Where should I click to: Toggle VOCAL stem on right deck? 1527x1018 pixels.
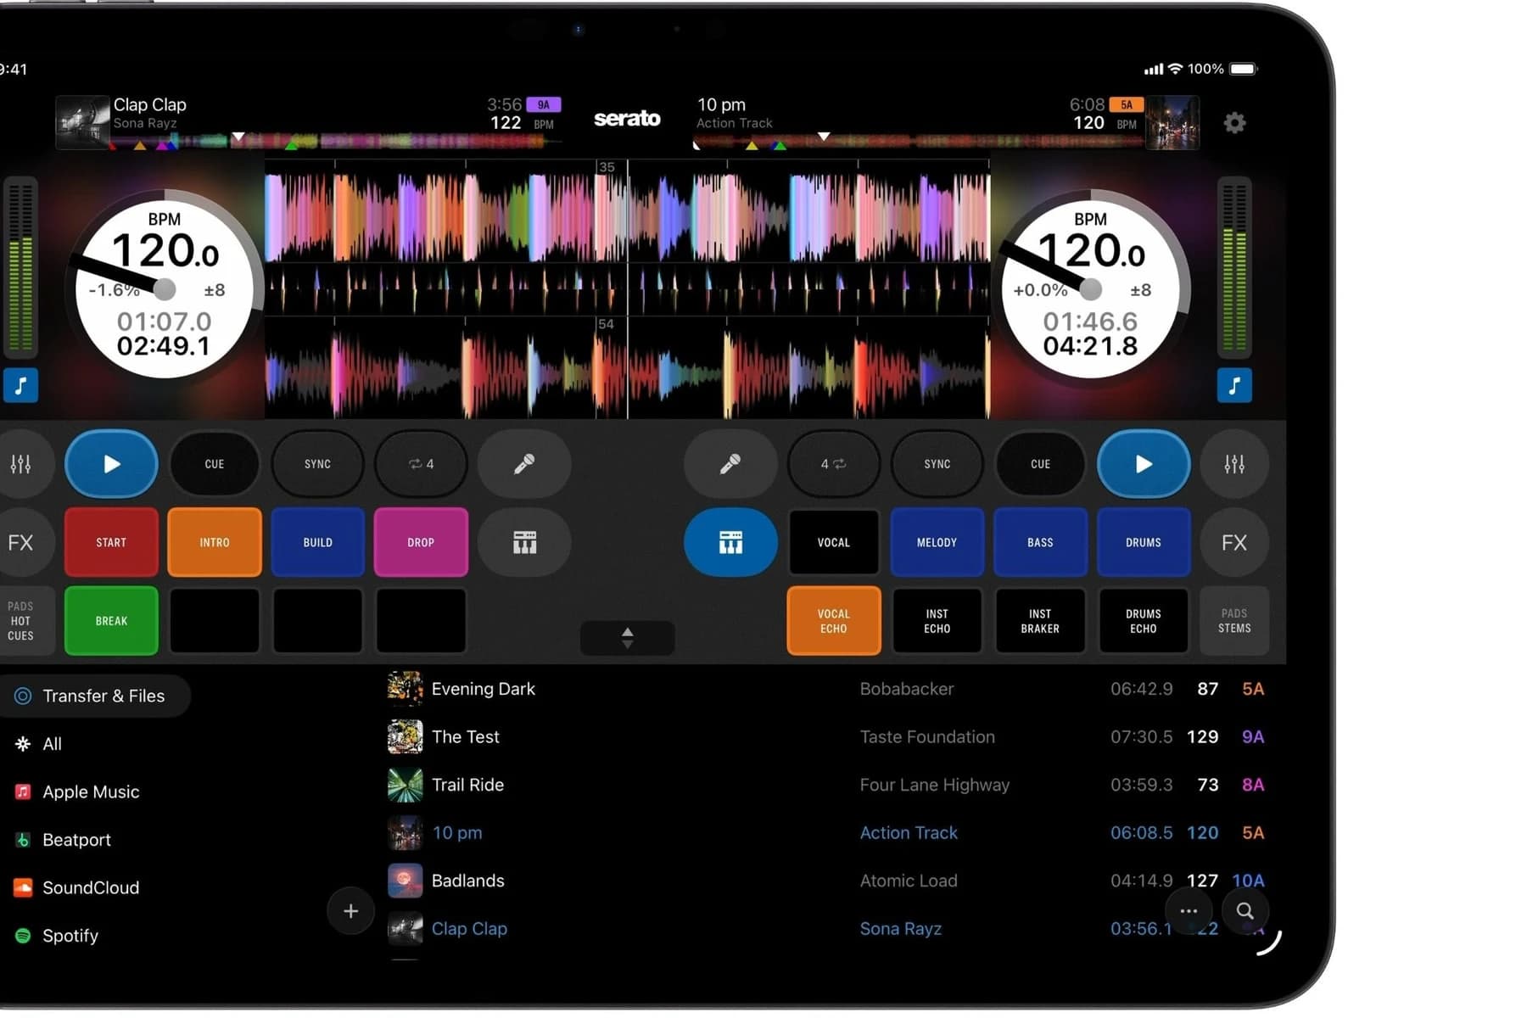[x=833, y=542]
